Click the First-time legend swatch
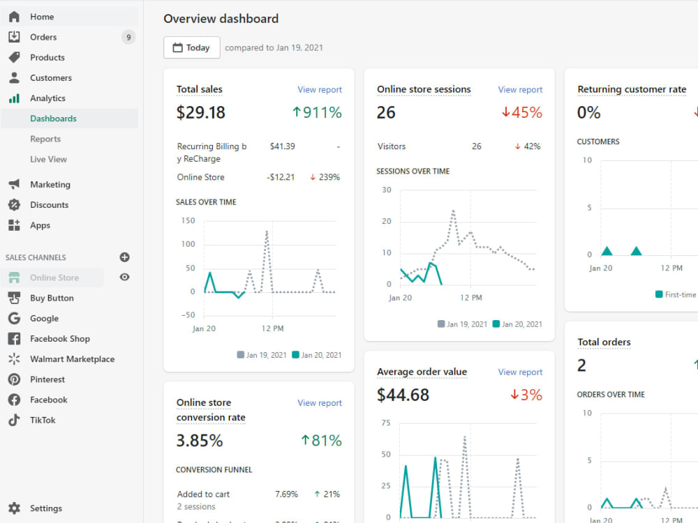The image size is (698, 523). (660, 294)
